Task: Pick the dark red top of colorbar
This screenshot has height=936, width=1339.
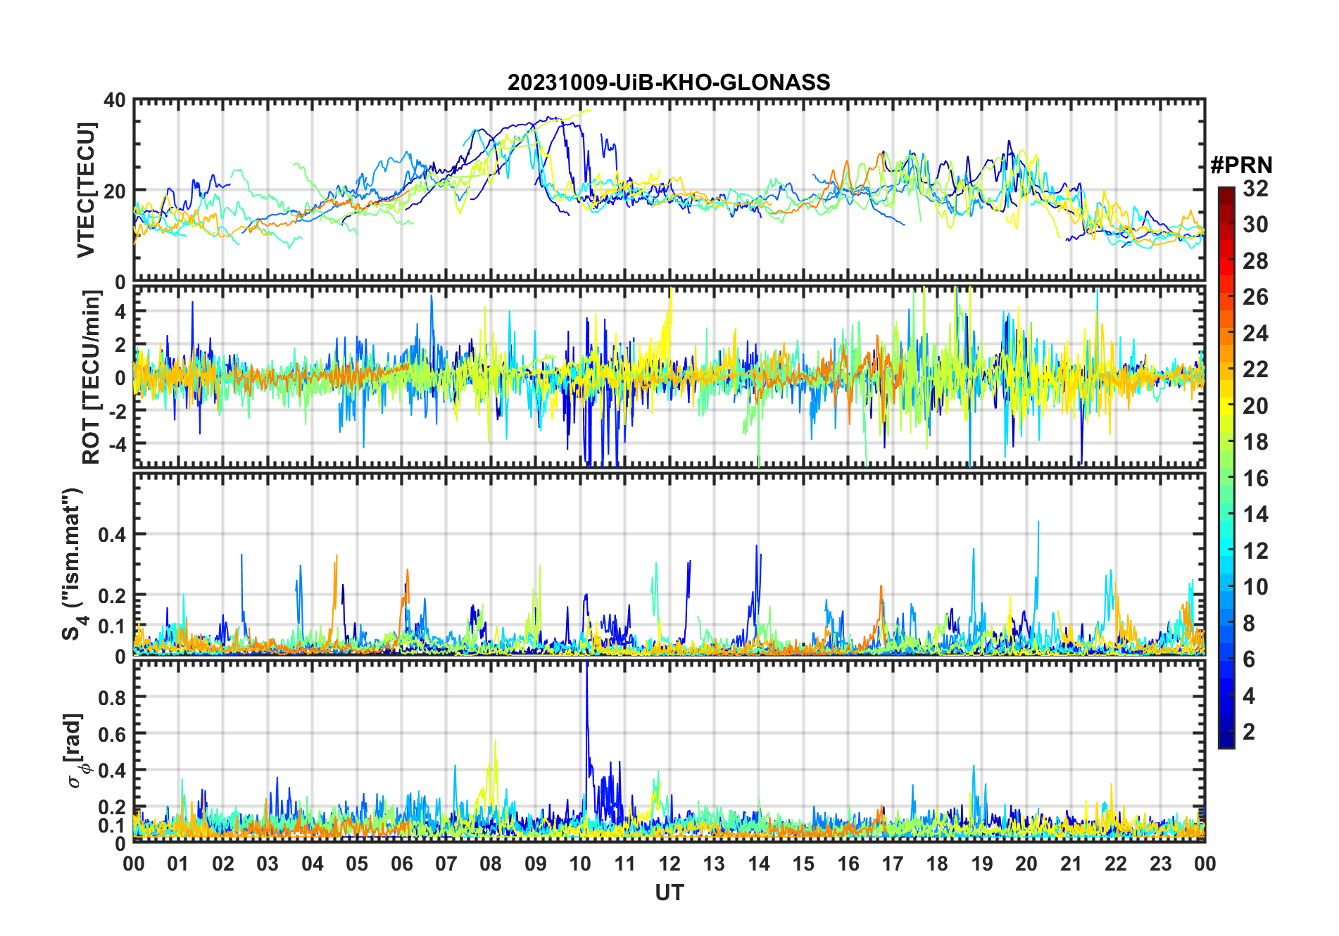Action: pos(1226,193)
